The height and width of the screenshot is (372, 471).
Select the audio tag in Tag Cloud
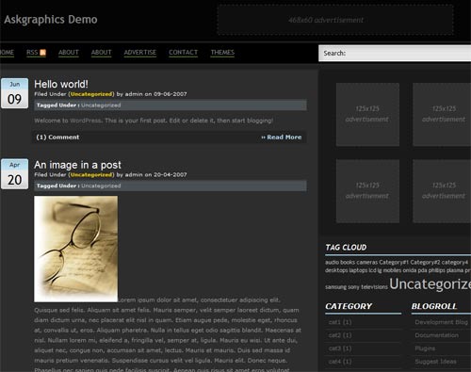pos(332,262)
